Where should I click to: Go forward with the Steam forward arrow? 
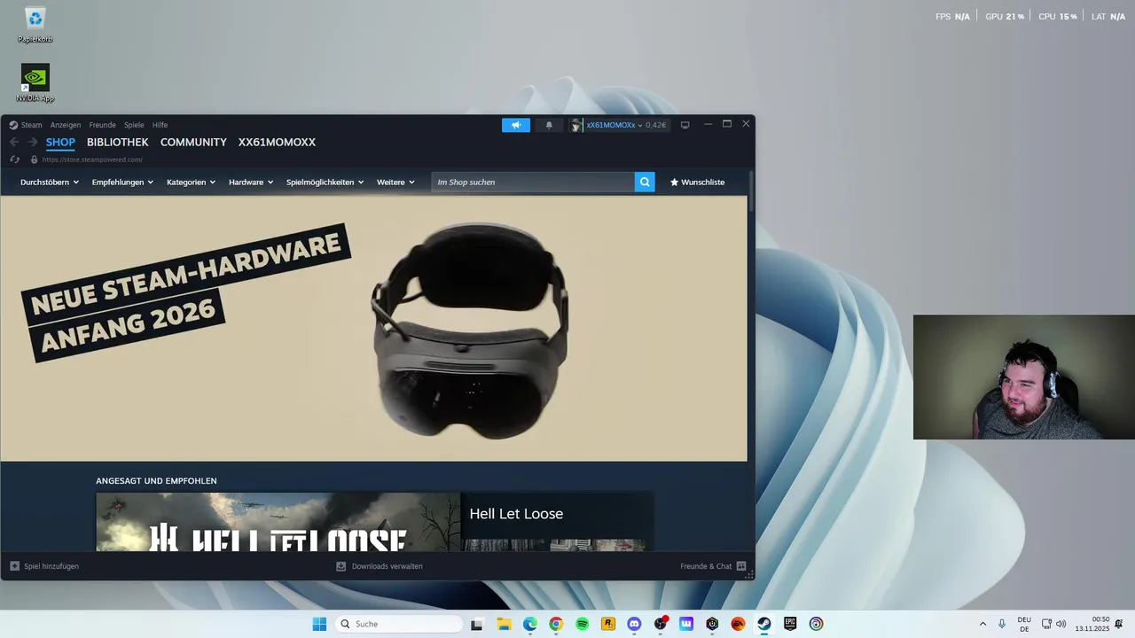click(32, 142)
